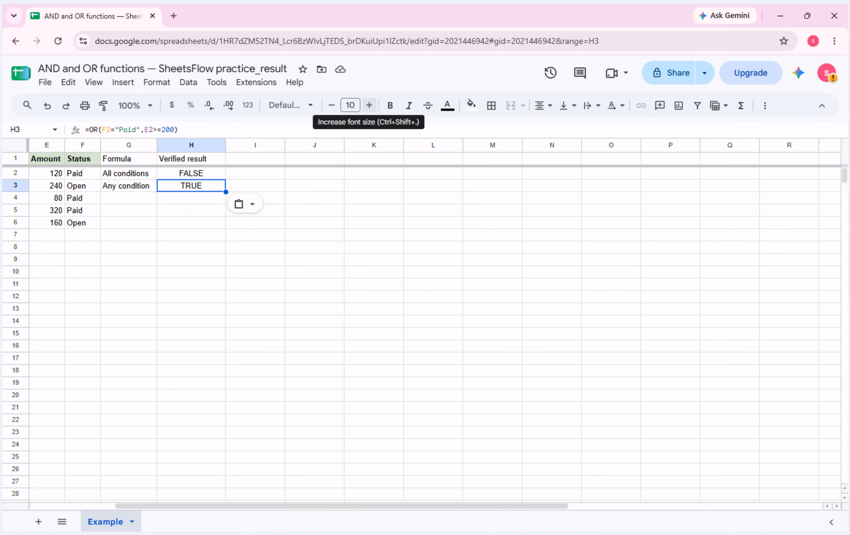The width and height of the screenshot is (850, 535).
Task: Click the font size input field
Action: (350, 105)
